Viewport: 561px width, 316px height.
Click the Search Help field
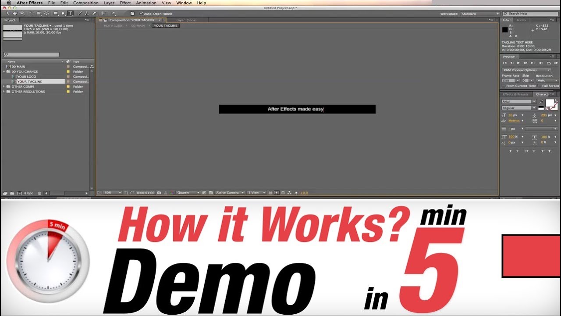(530, 14)
